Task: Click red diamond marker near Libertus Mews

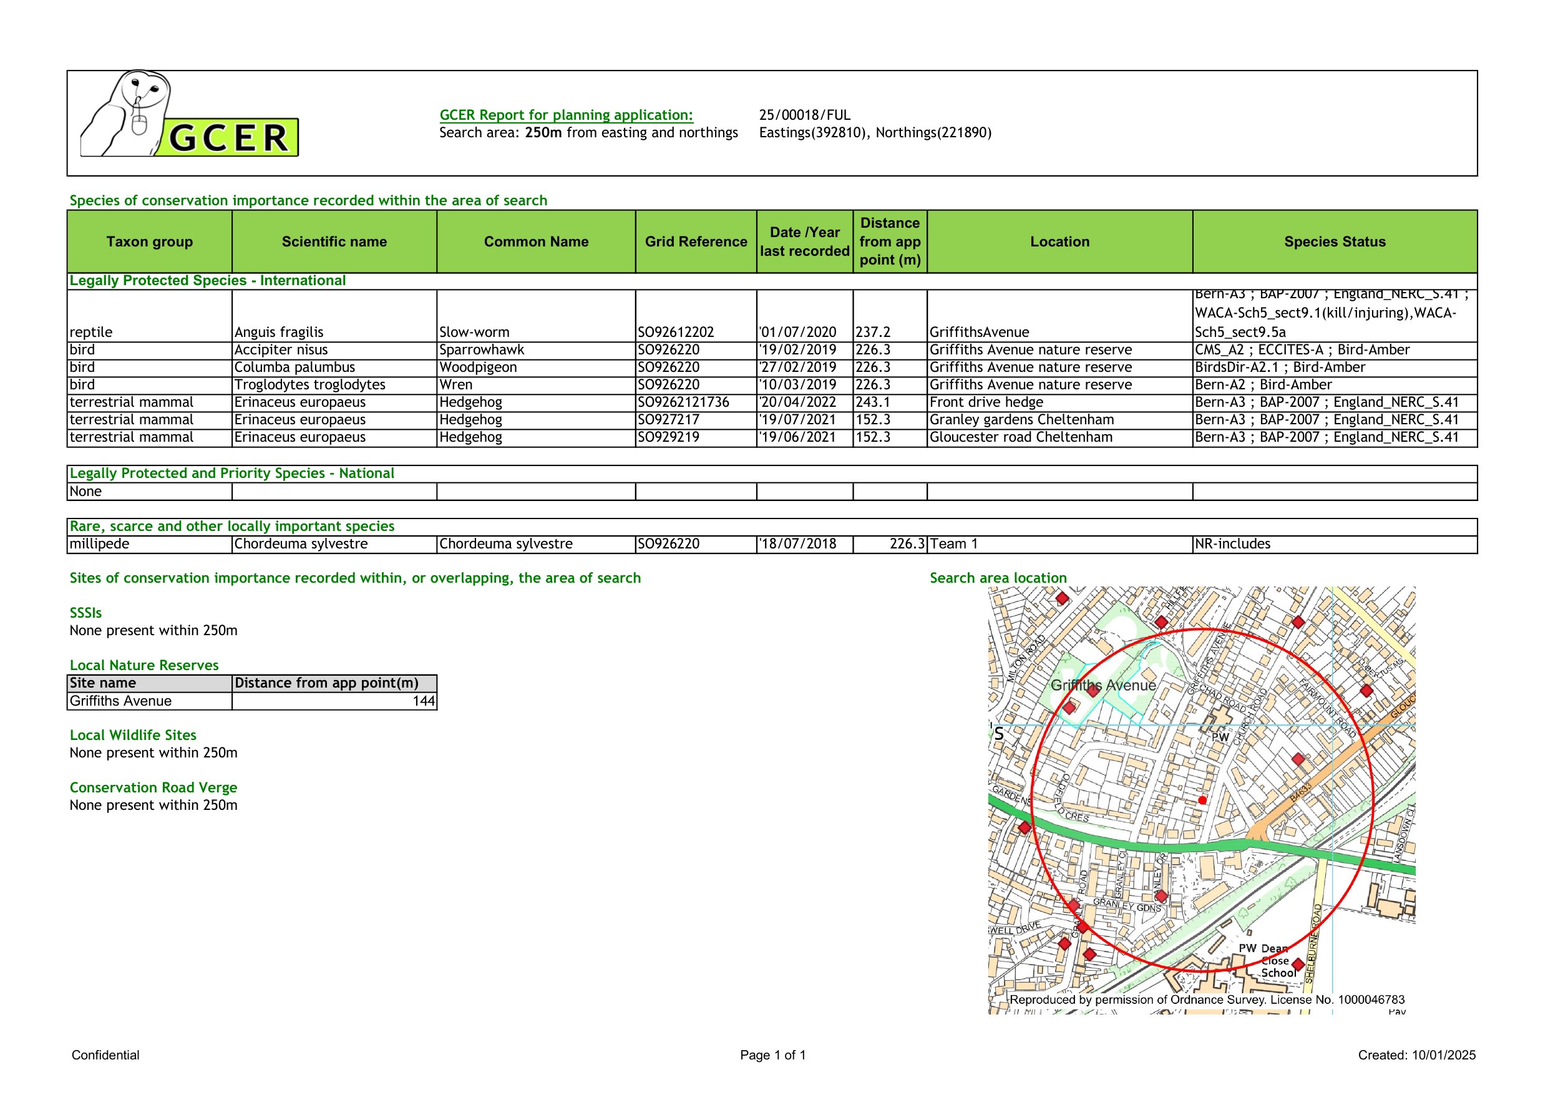Action: pyautogui.click(x=1366, y=691)
